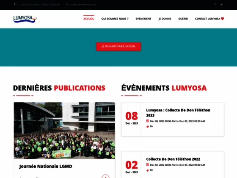Open the Twitter icon in top bar

[222, 4]
